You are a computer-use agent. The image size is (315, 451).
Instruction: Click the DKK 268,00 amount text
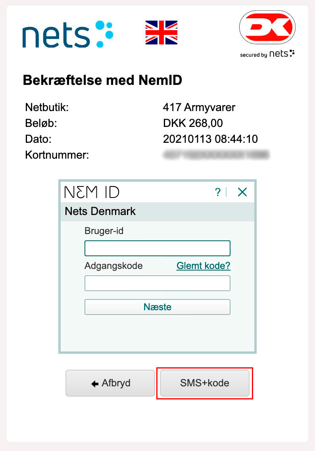pos(193,123)
